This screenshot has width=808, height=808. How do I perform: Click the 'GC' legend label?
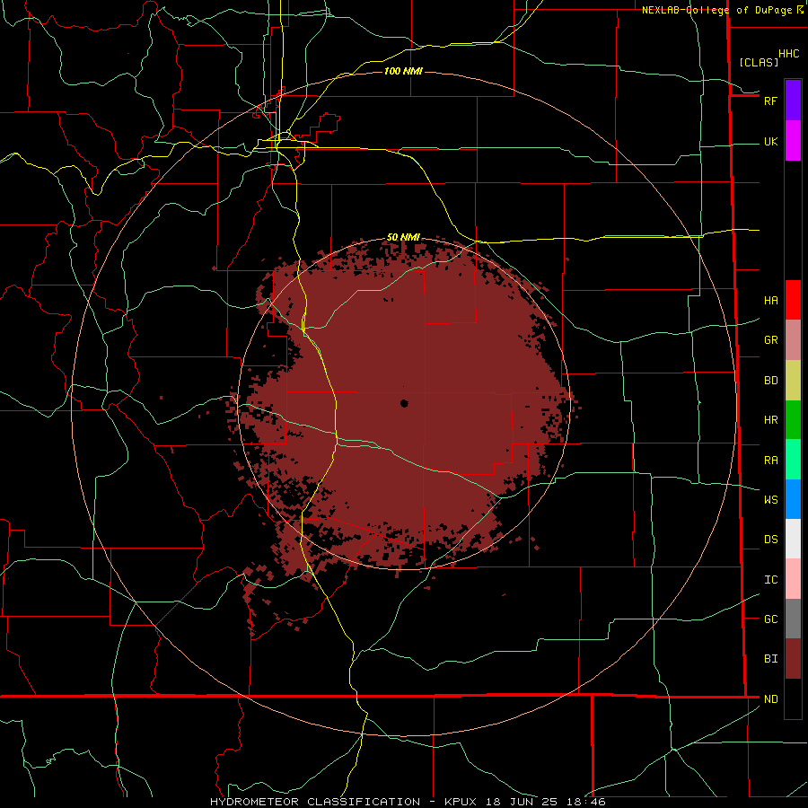[770, 619]
